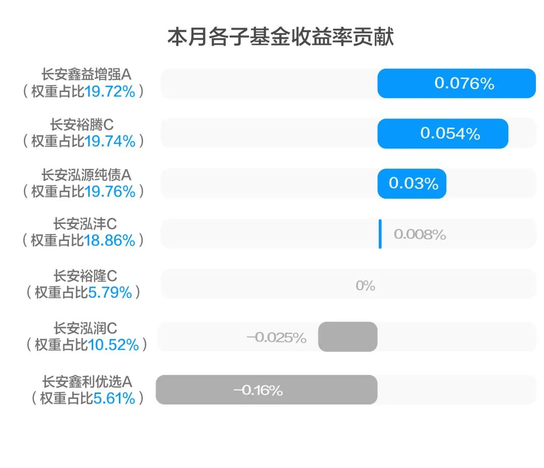Click the gray -0.025% bar
This screenshot has height=468, width=544.
348,337
